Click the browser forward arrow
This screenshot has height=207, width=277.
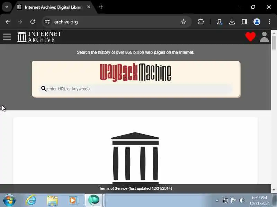(x=20, y=22)
